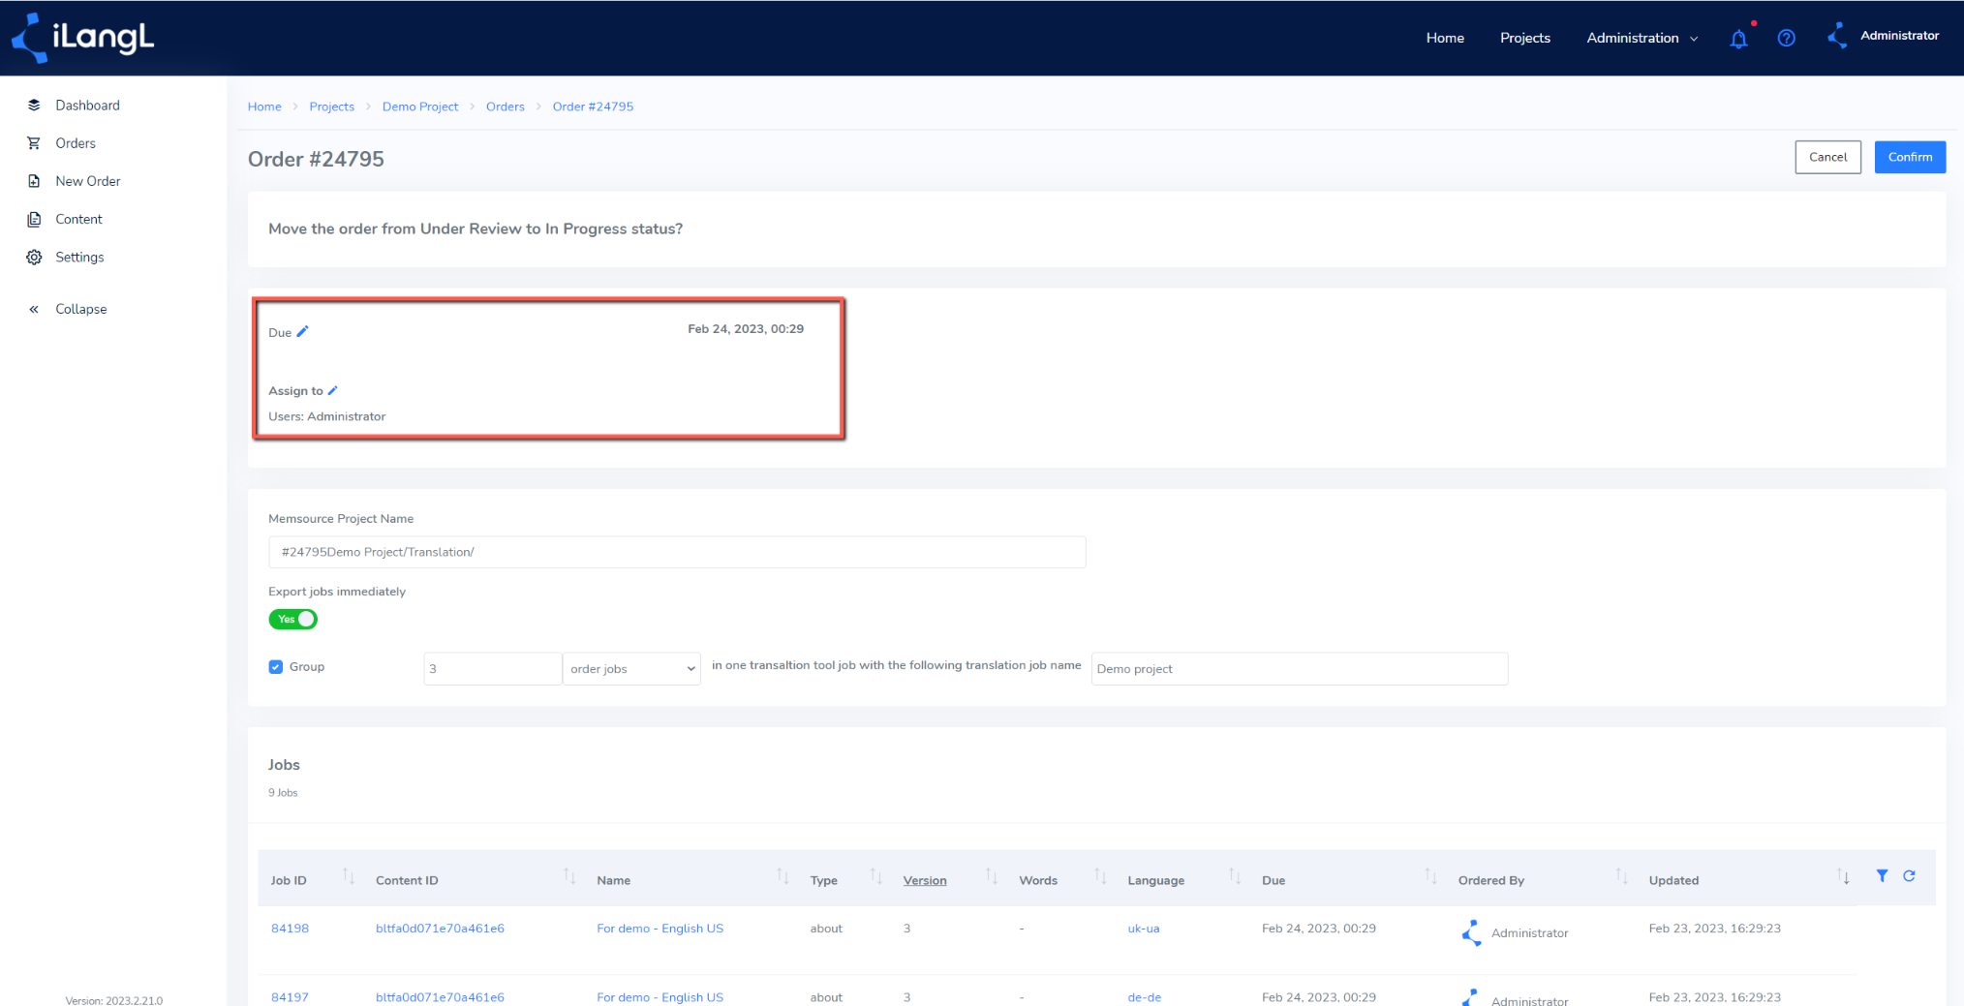The height and width of the screenshot is (1006, 1964).
Task: Edit the Due date pencil icon
Action: pyautogui.click(x=302, y=331)
